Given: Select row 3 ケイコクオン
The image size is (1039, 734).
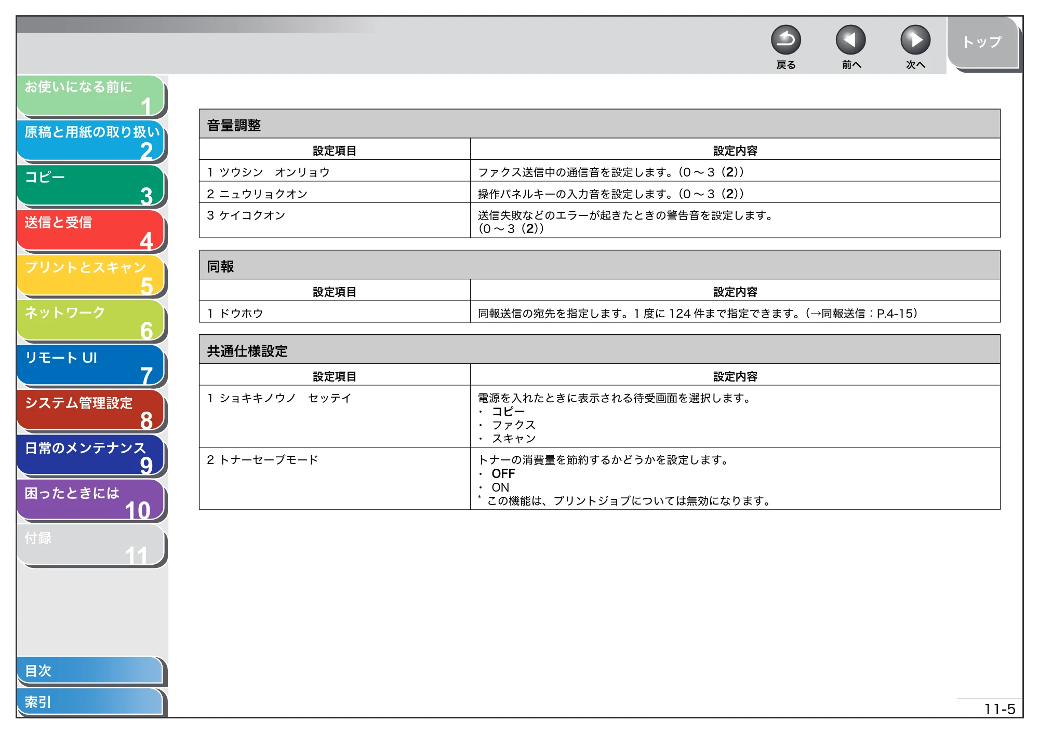Looking at the screenshot, I should point(600,221).
